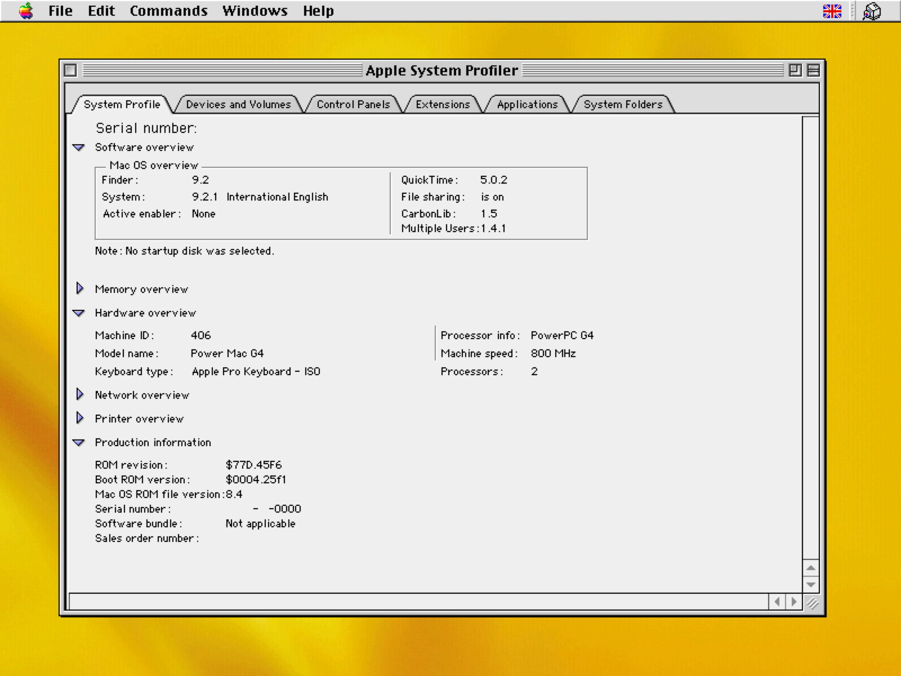Open the Help menu

pos(318,11)
